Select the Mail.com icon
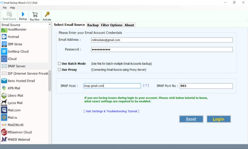The height and width of the screenshot is (149, 248). [x=4, y=110]
